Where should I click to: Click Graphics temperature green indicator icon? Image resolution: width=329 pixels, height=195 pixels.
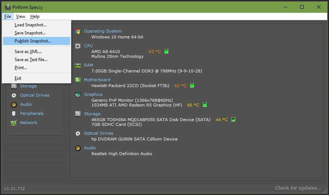point(205,105)
